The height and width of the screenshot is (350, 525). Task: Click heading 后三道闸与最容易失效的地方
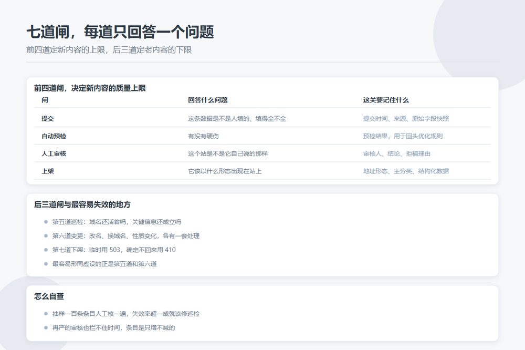82,204
